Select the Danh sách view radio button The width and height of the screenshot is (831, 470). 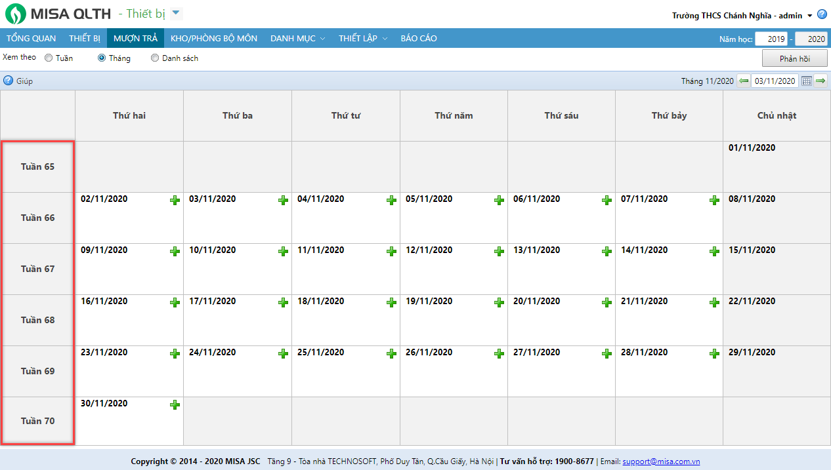(155, 58)
